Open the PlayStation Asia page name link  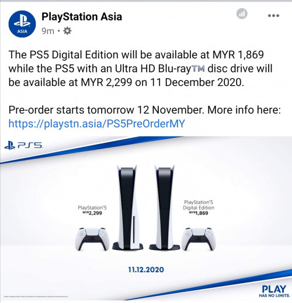pos(82,16)
